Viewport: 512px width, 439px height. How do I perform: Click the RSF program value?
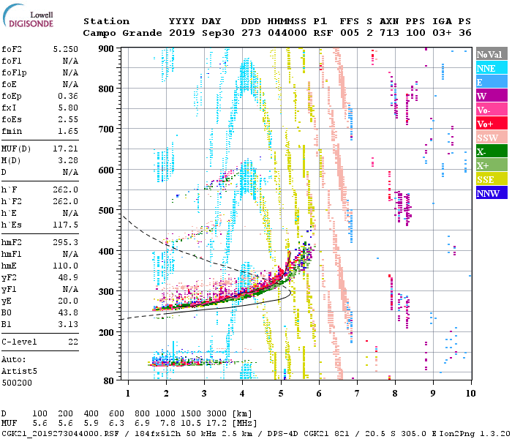pos(323,33)
